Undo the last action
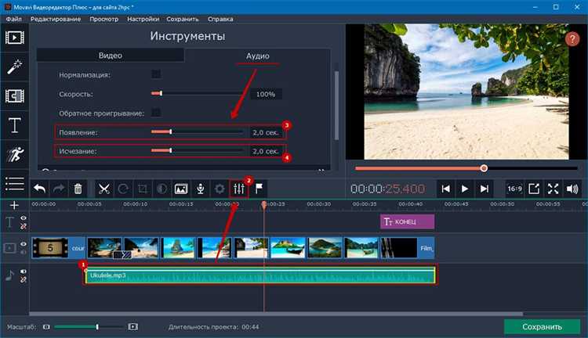 (39, 189)
